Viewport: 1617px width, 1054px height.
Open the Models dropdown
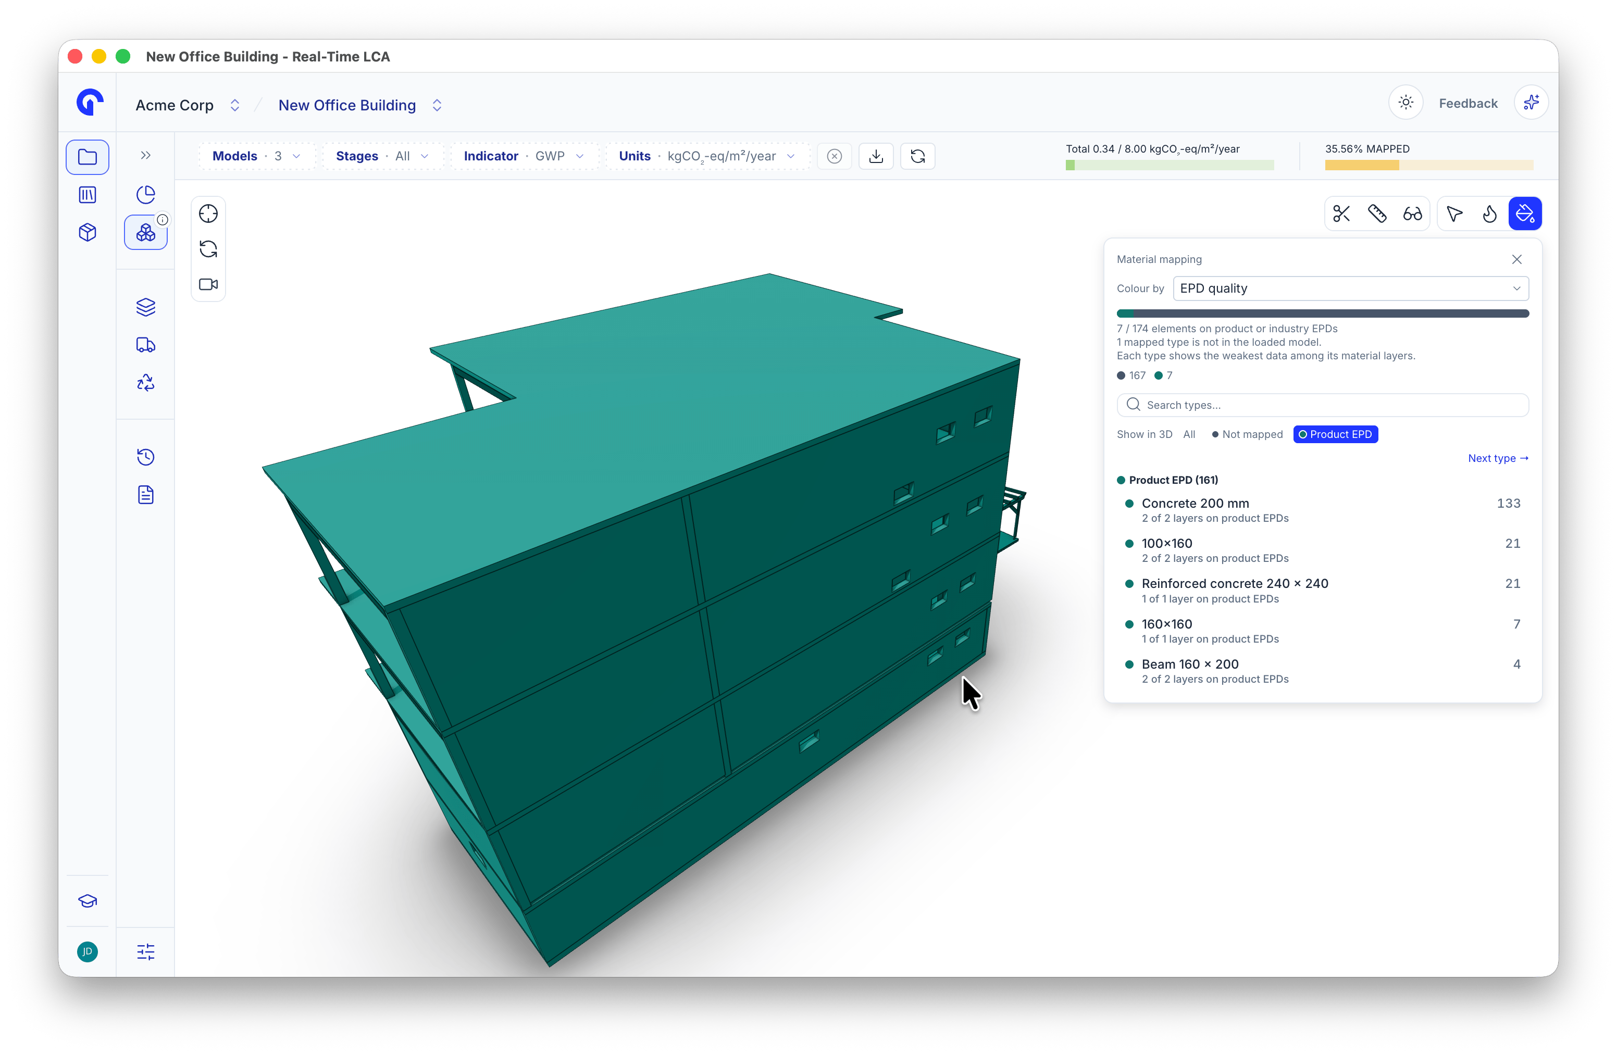point(257,156)
